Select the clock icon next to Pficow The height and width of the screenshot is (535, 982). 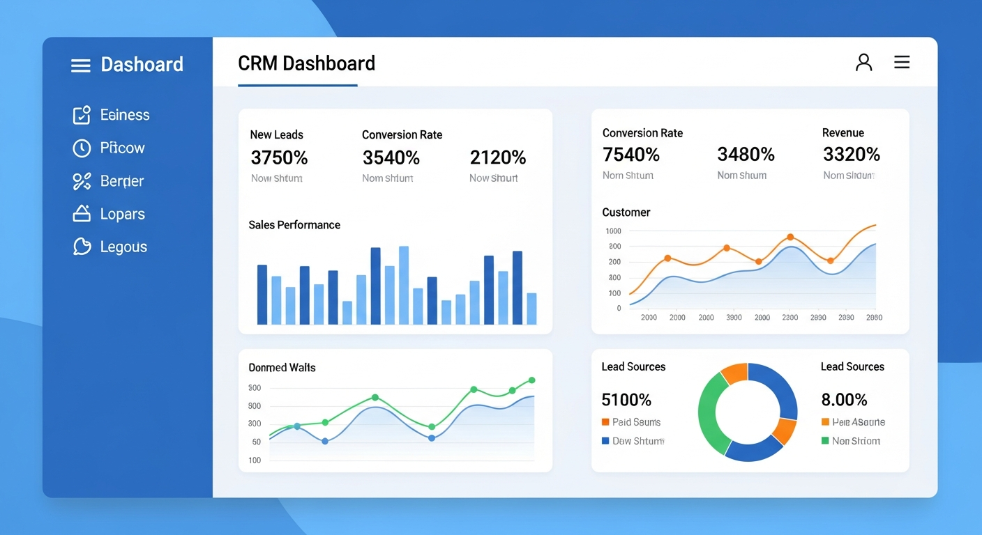(x=81, y=148)
